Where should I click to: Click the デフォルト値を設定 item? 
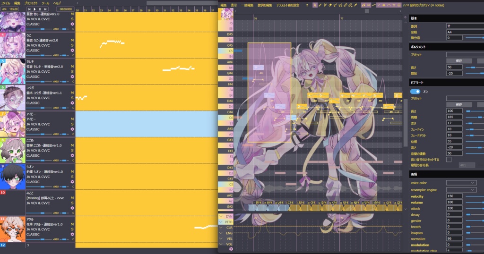point(288,5)
